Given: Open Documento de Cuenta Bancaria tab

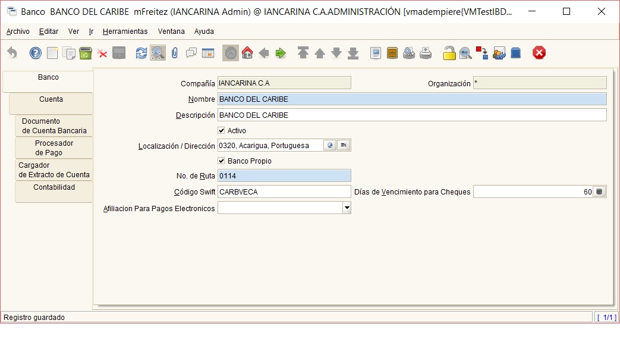Looking at the screenshot, I should click(x=54, y=126).
